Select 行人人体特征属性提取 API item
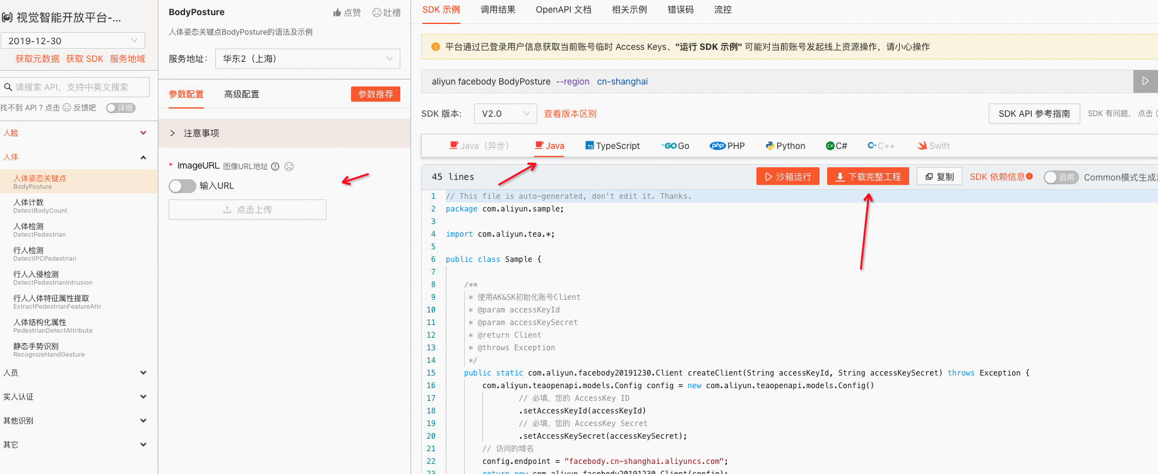The width and height of the screenshot is (1158, 474). tap(78, 302)
